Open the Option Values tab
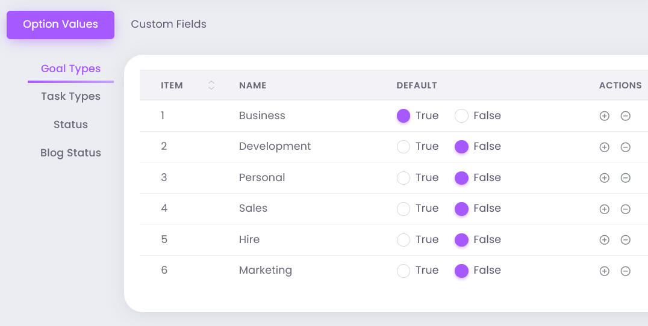The image size is (648, 326). pyautogui.click(x=60, y=25)
